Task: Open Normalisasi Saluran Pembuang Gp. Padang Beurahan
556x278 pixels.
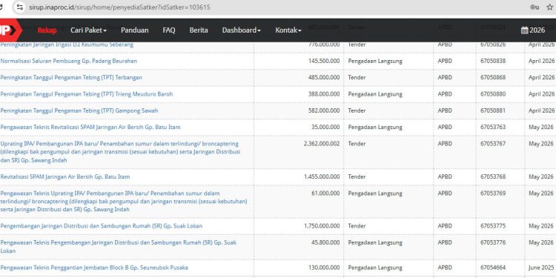Action: pos(69,61)
